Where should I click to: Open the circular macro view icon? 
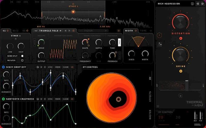pyautogui.click(x=160, y=35)
